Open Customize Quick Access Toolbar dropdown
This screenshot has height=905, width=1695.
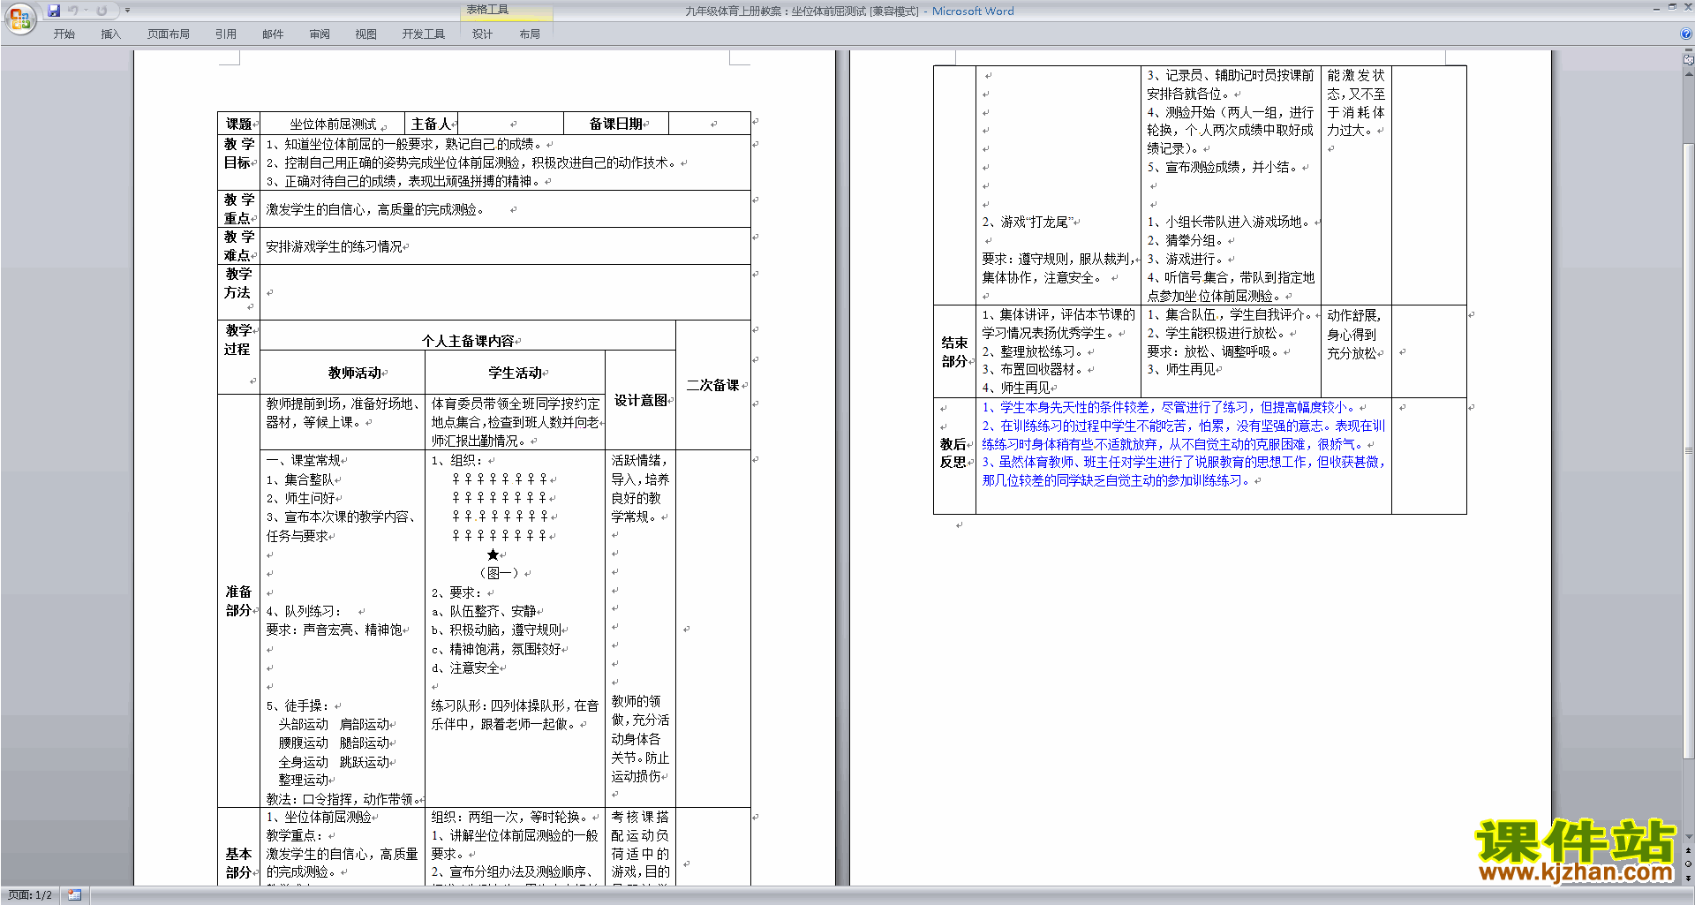[127, 11]
